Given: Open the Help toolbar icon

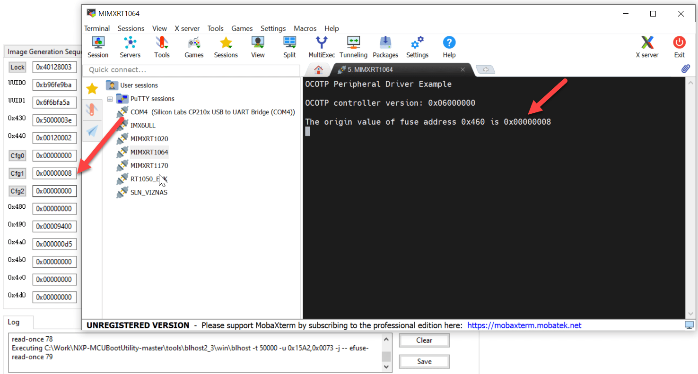Looking at the screenshot, I should point(449,47).
